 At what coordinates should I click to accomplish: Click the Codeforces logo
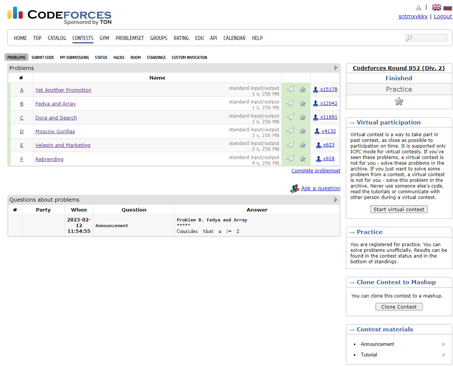pos(59,15)
